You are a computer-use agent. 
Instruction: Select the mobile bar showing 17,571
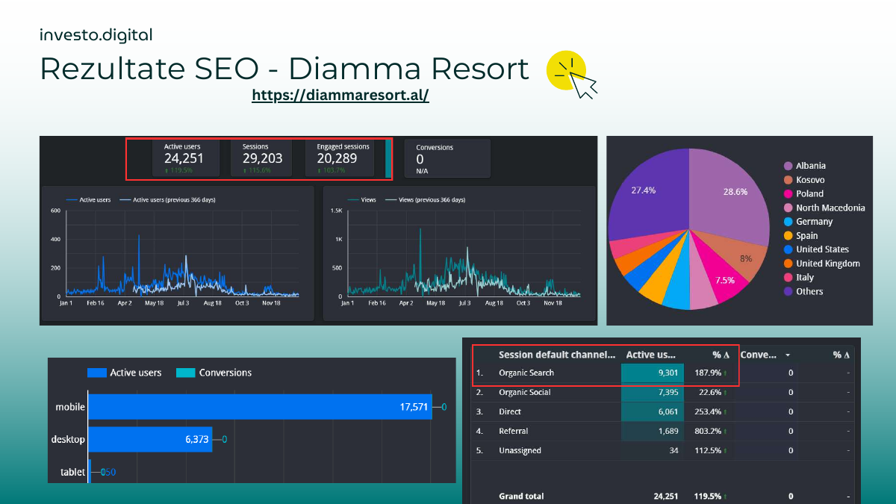click(260, 407)
